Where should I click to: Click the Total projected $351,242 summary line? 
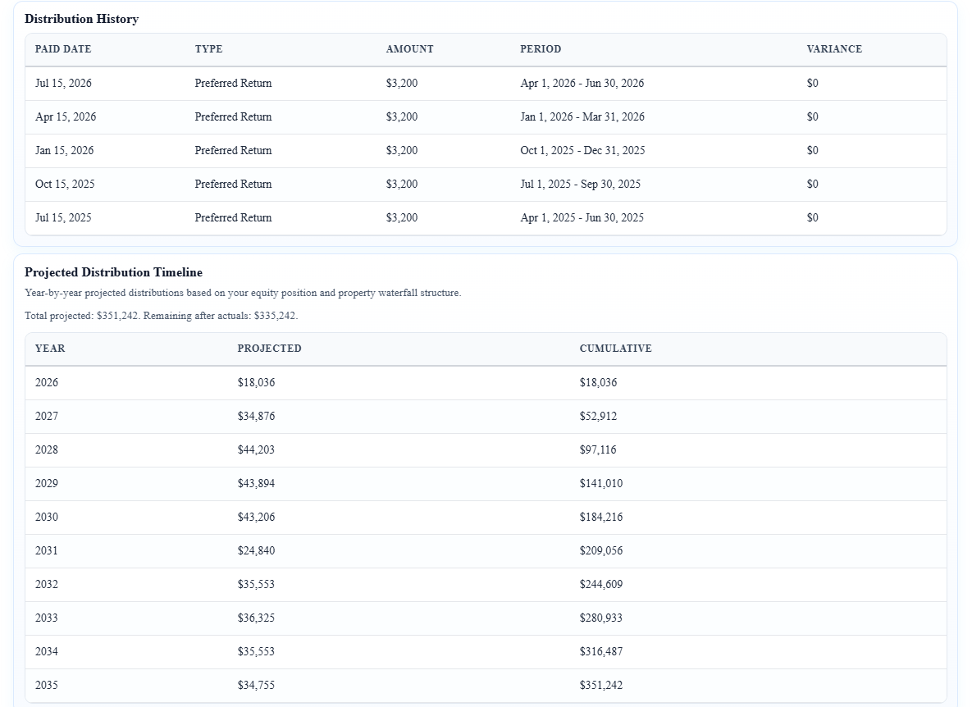pyautogui.click(x=161, y=316)
